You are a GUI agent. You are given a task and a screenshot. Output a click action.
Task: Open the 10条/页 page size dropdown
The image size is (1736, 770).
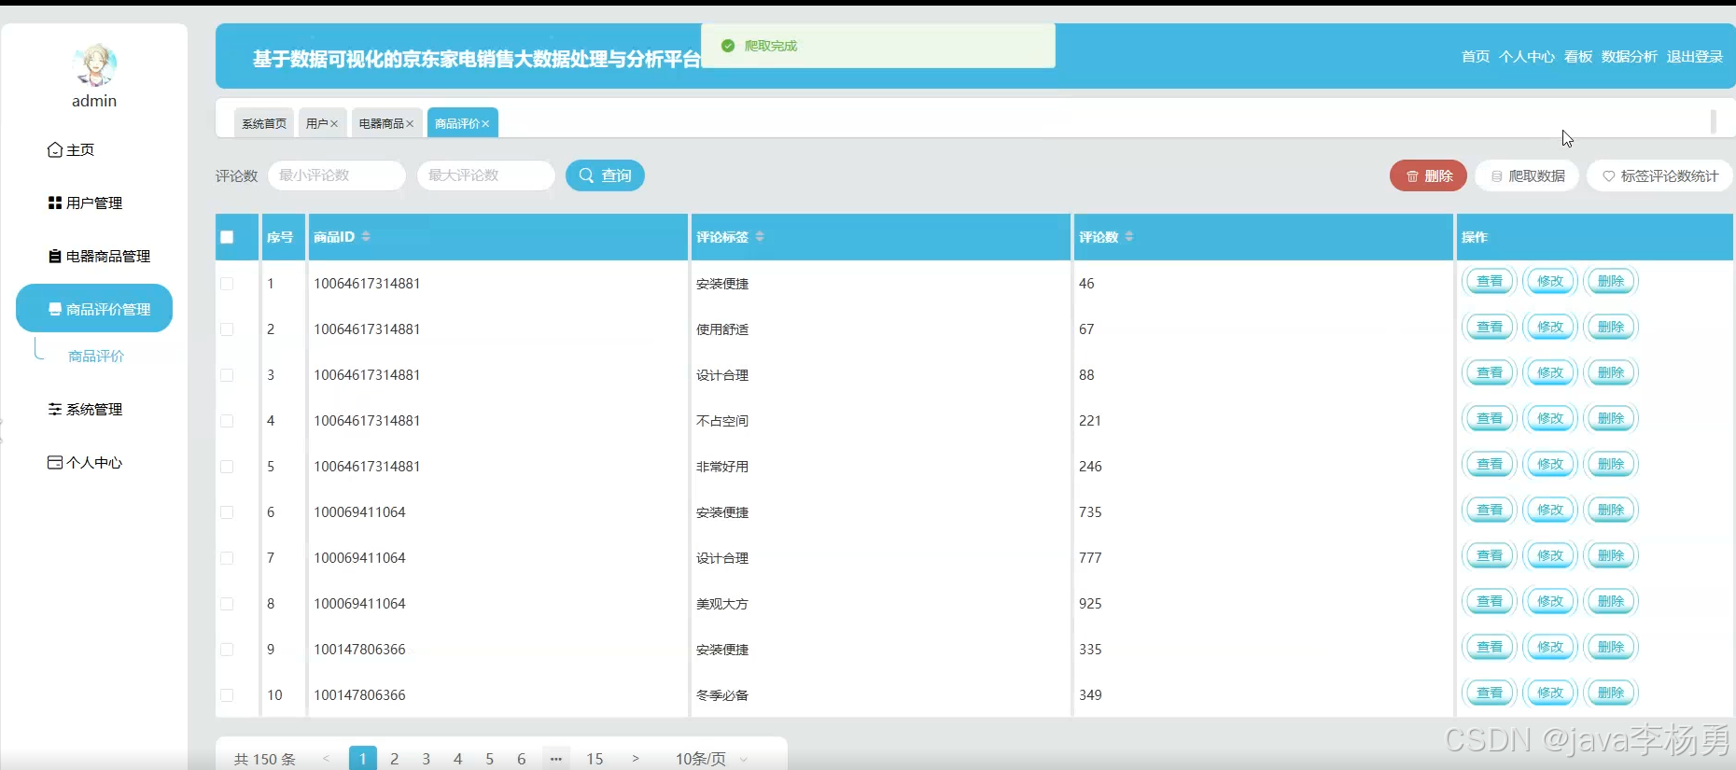[712, 759]
